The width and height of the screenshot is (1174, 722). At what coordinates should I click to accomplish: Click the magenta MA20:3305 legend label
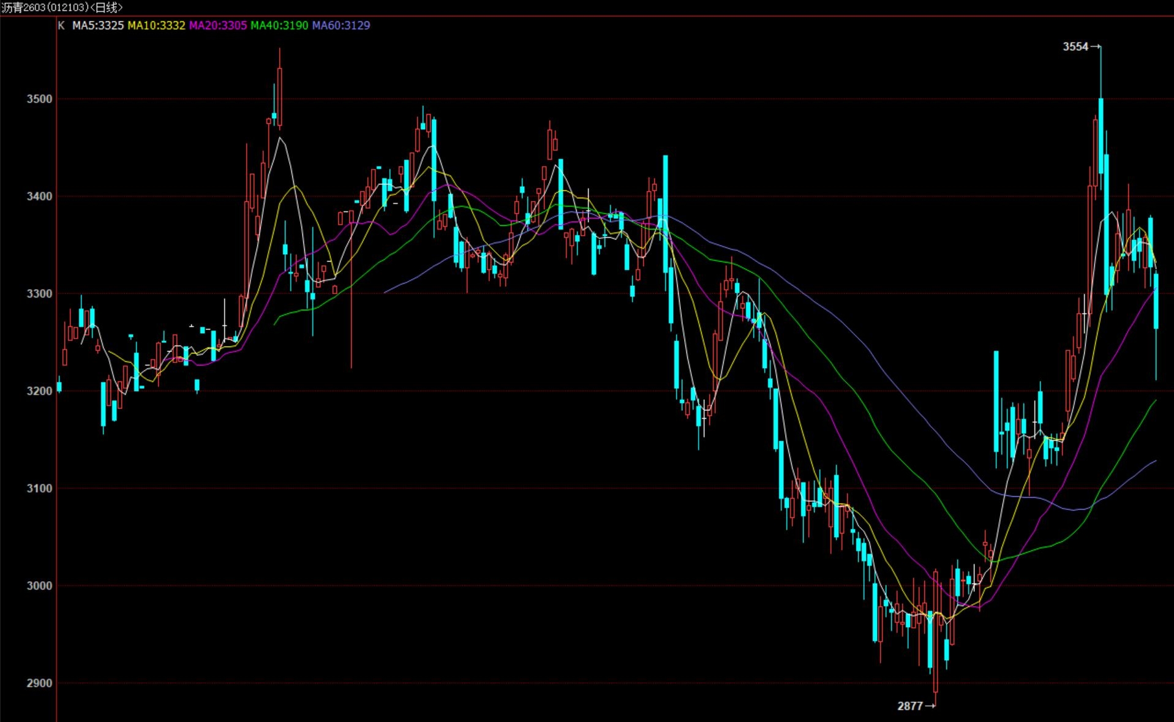[218, 25]
